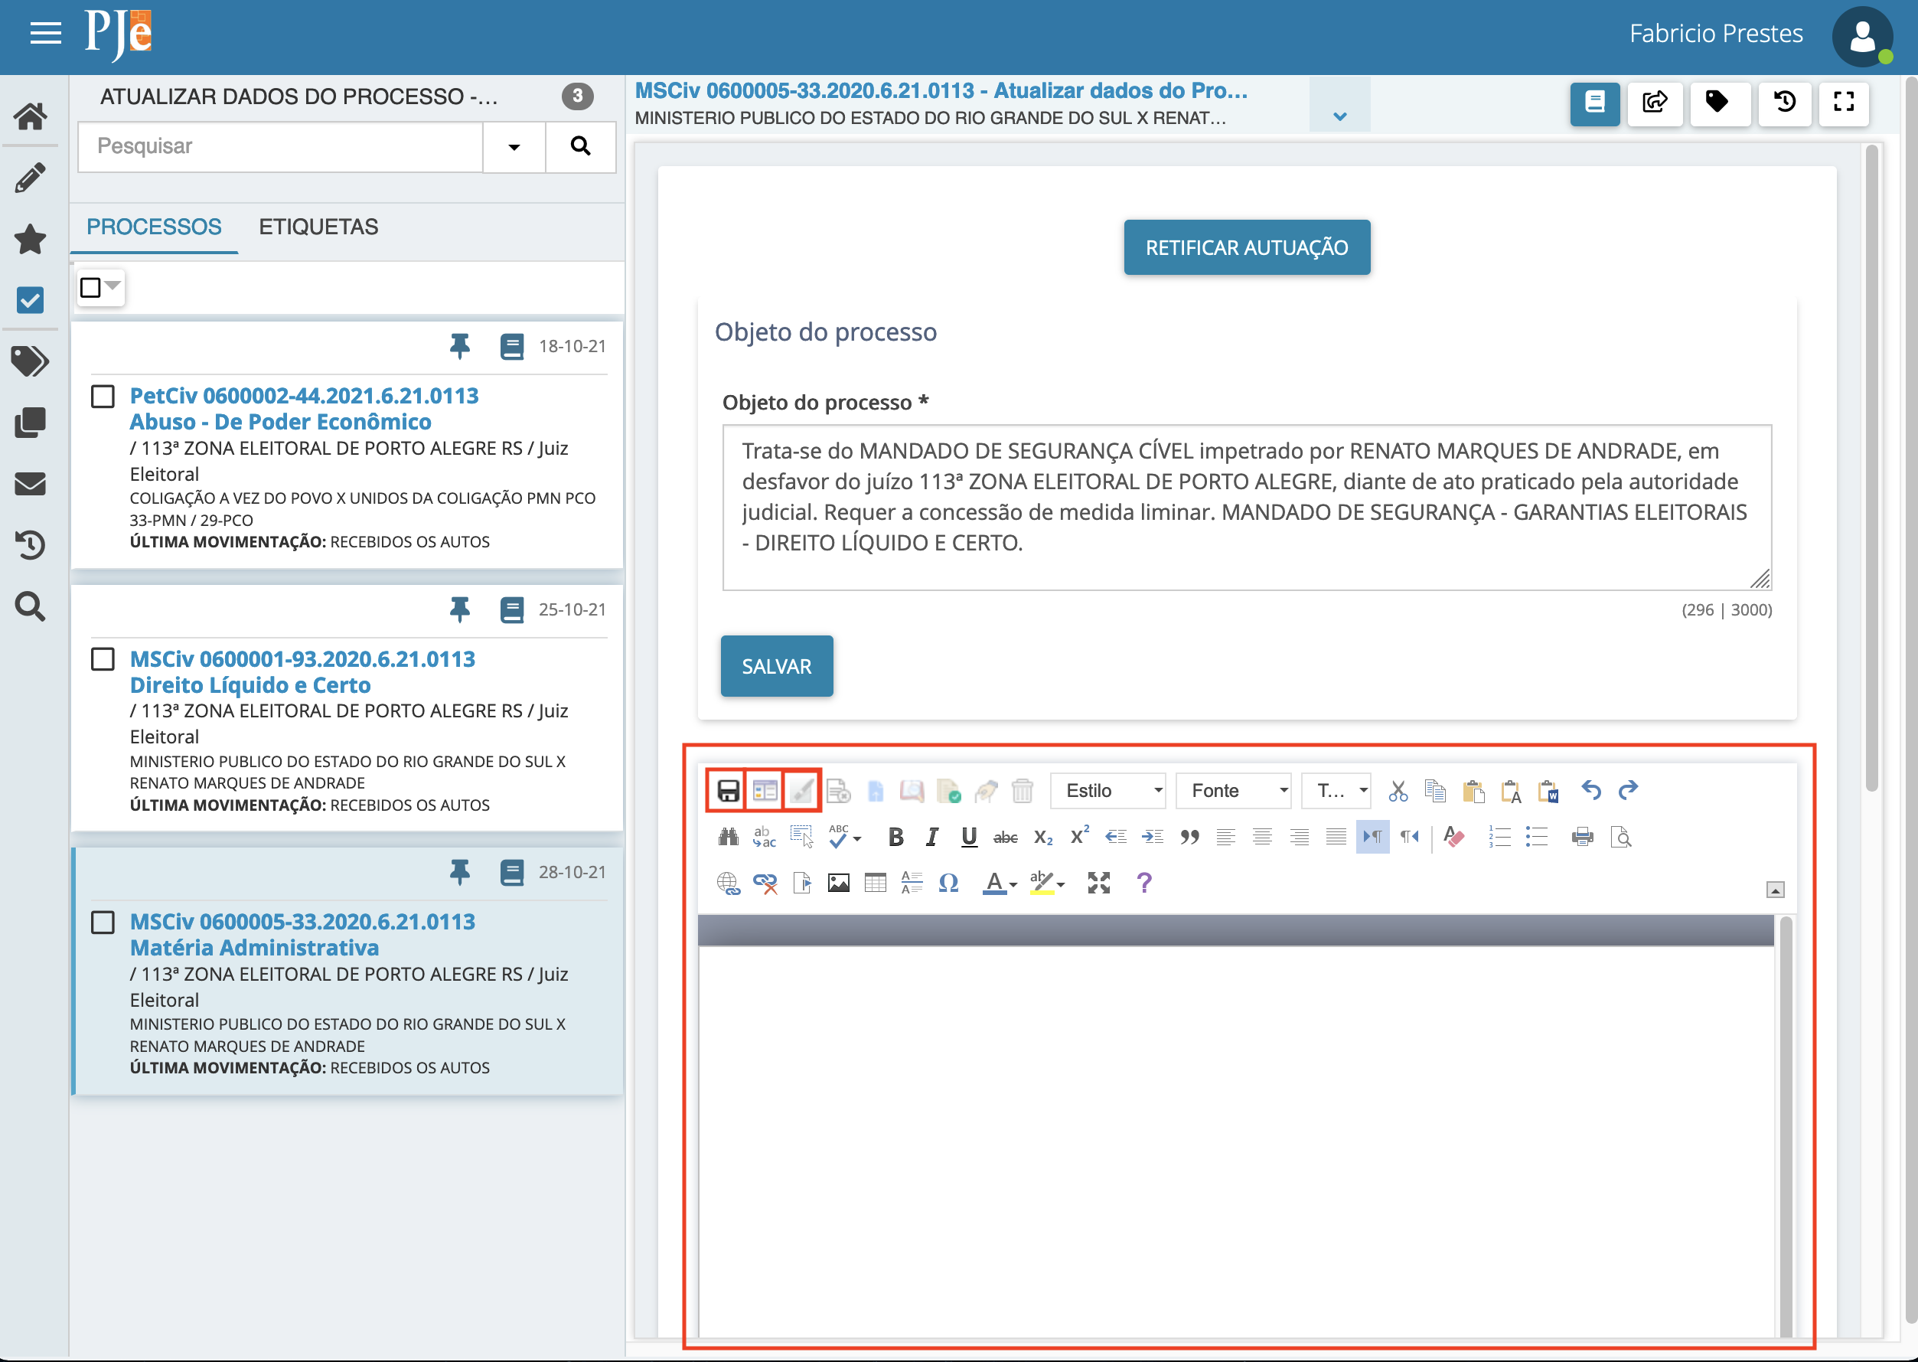The height and width of the screenshot is (1362, 1918).
Task: Click inside the Objeto do processo textarea
Action: click(x=1247, y=508)
